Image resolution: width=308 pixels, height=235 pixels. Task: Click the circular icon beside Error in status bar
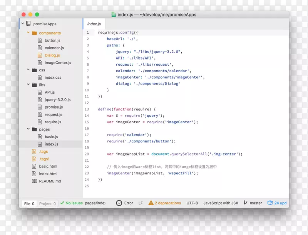tap(119, 203)
